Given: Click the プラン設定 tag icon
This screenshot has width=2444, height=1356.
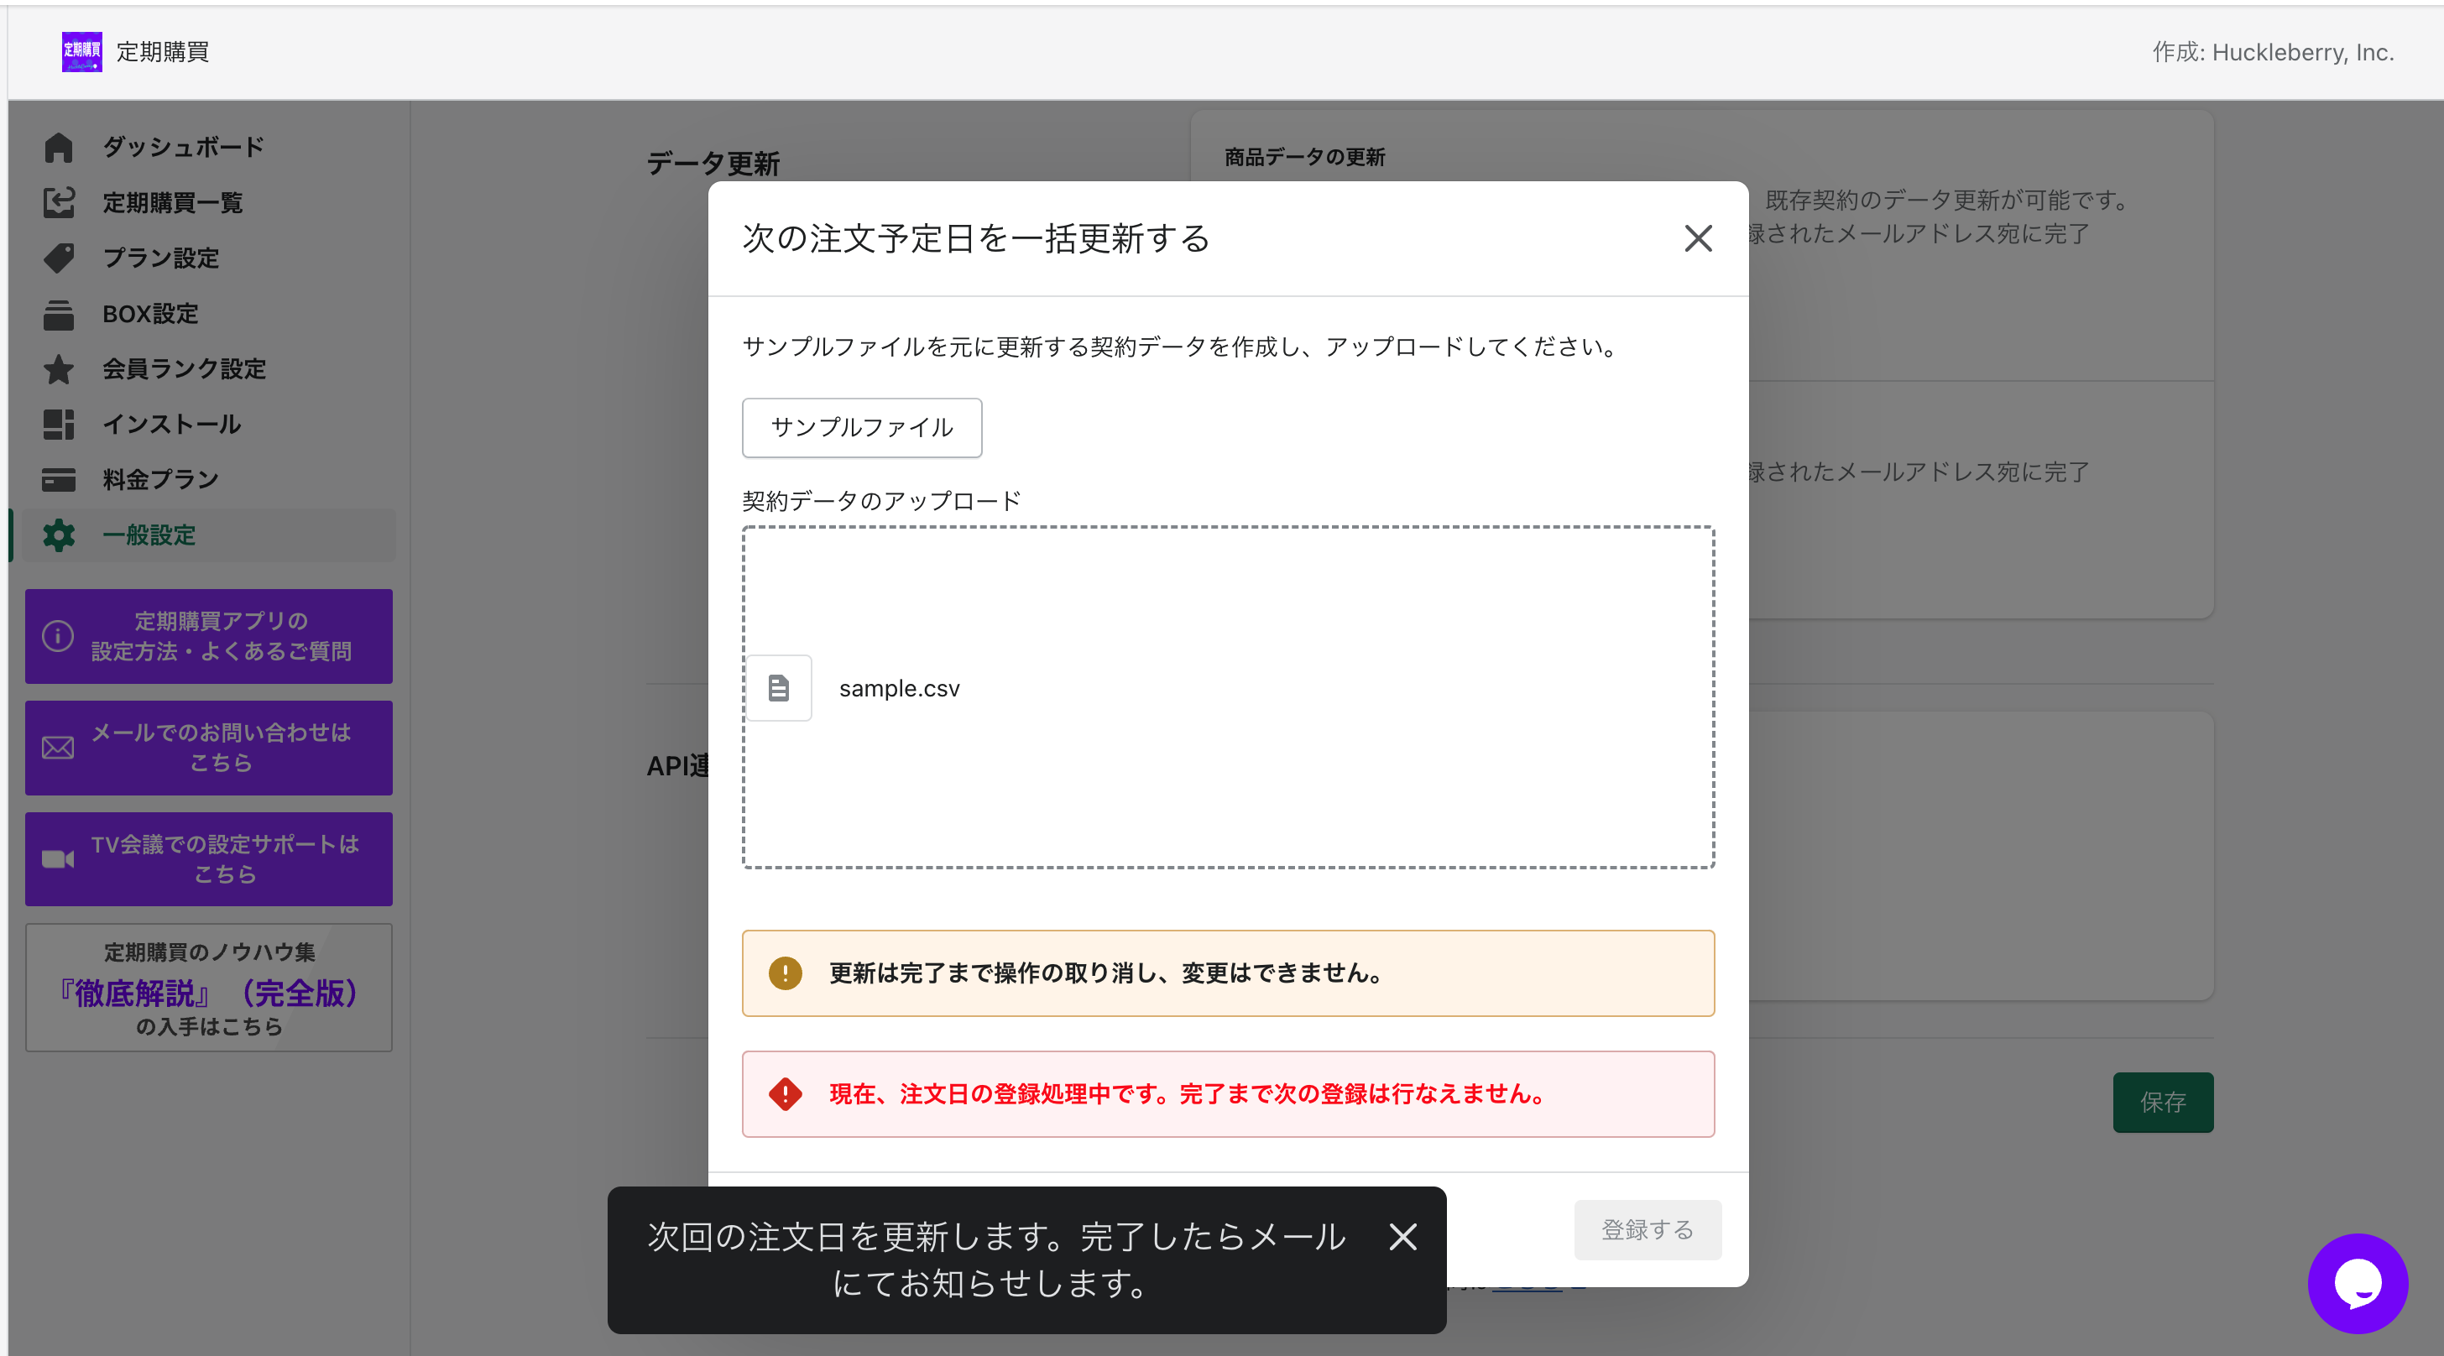Looking at the screenshot, I should pos(58,258).
